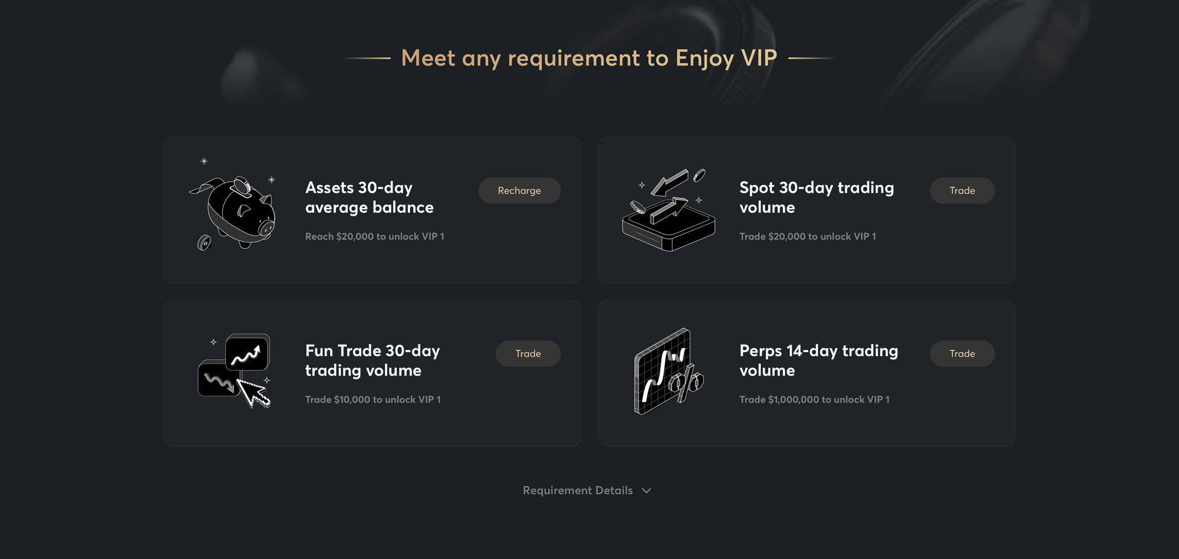
Task: Click the 'Reach $20,000 to unlock VIP 1' text
Action: [x=375, y=236]
